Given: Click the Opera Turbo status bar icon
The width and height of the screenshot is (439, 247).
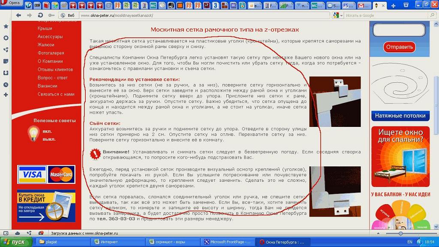Looking at the screenshot, I should (41, 233).
